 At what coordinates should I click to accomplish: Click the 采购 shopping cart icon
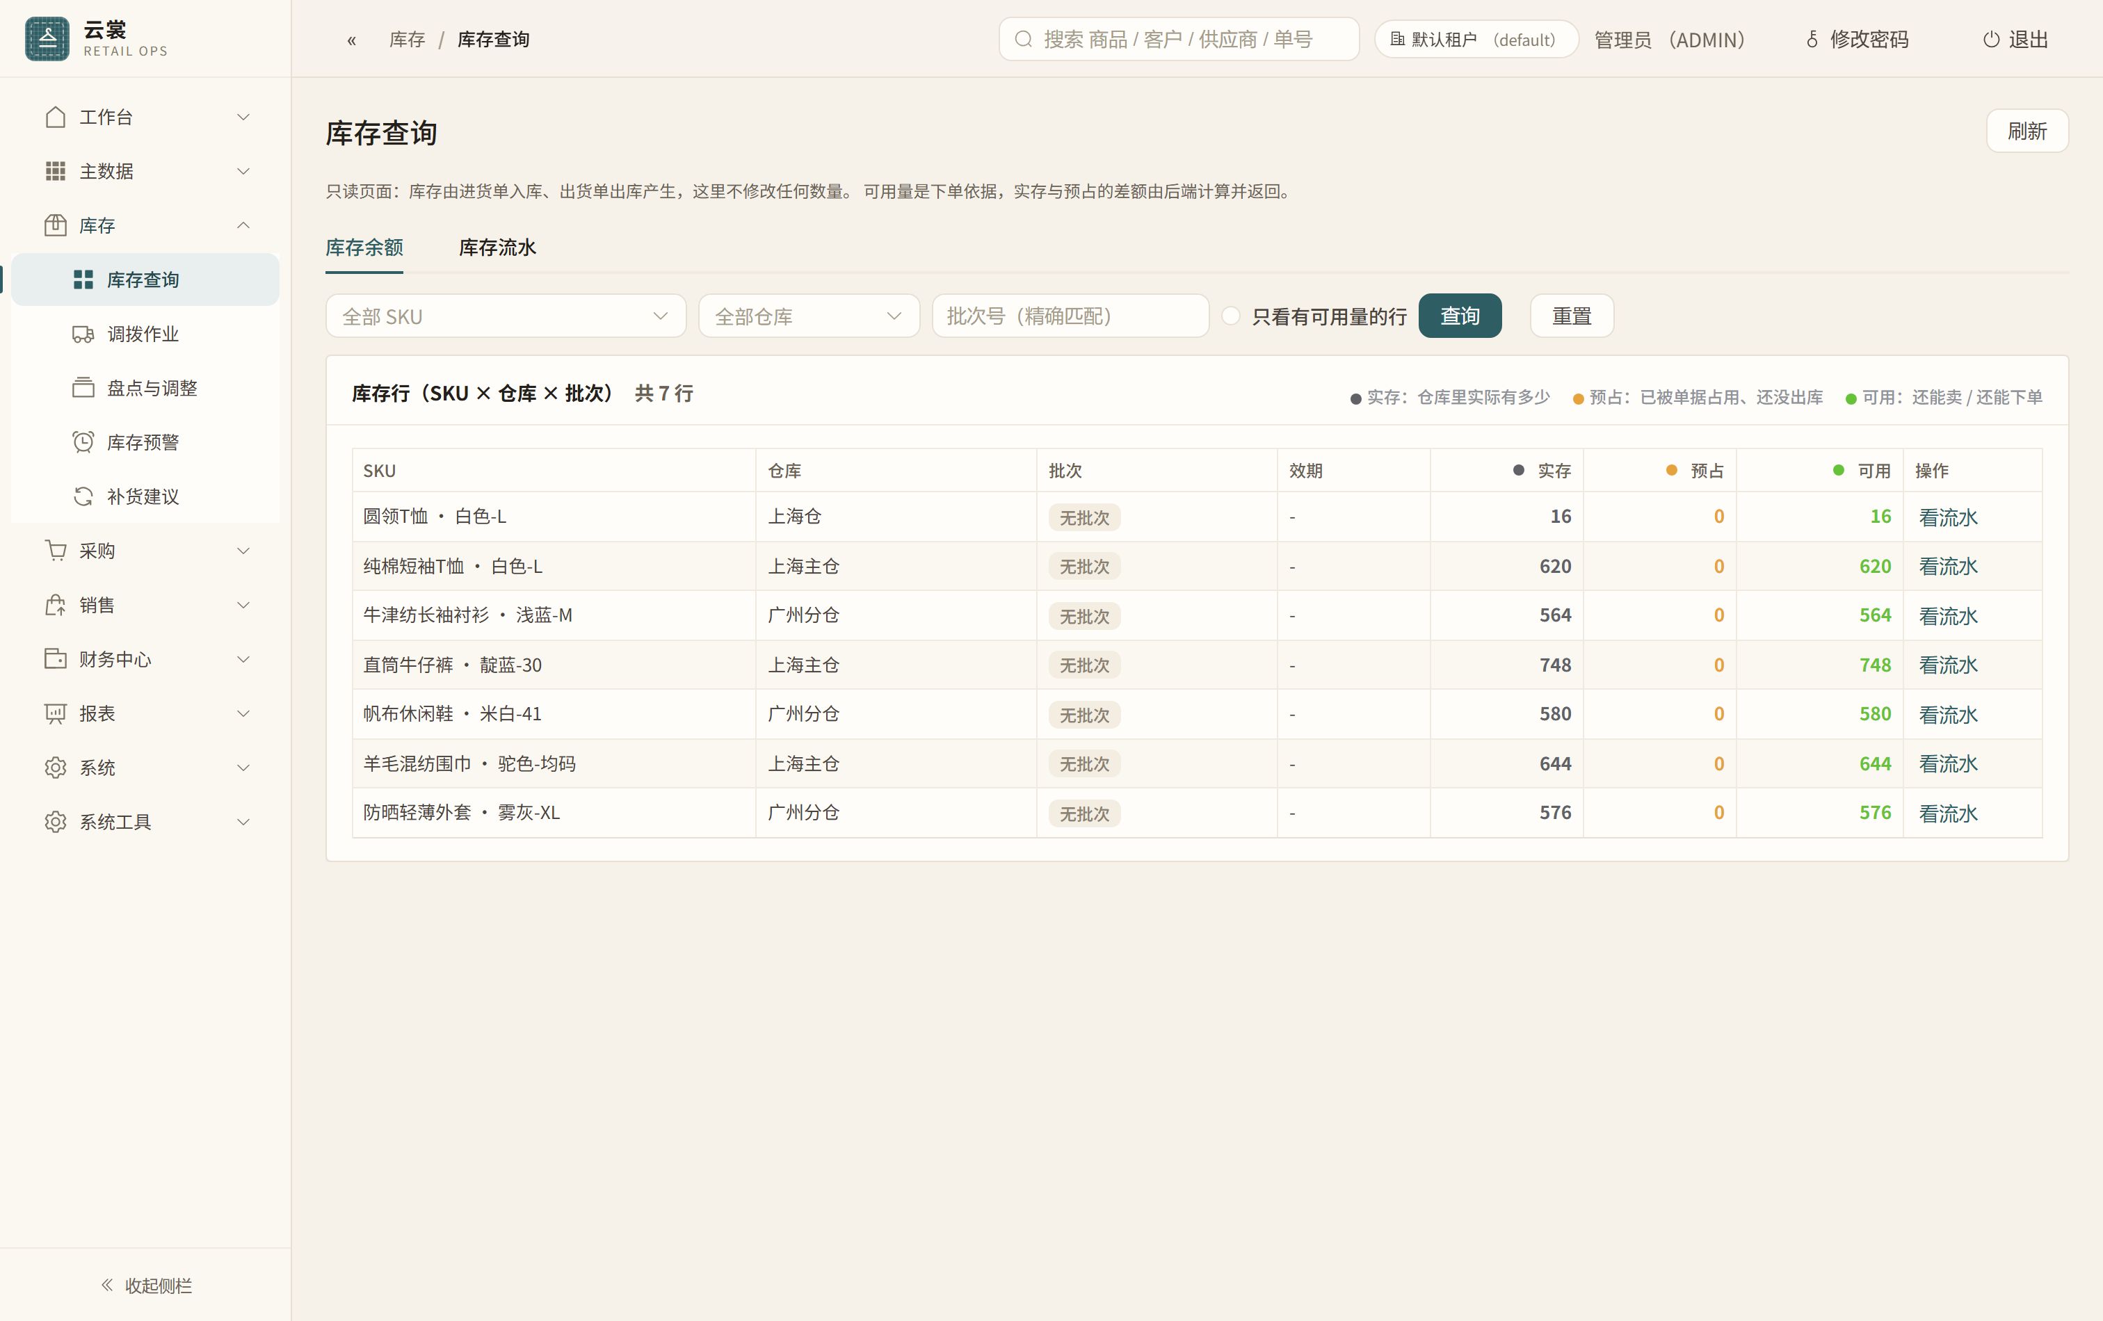coord(55,551)
